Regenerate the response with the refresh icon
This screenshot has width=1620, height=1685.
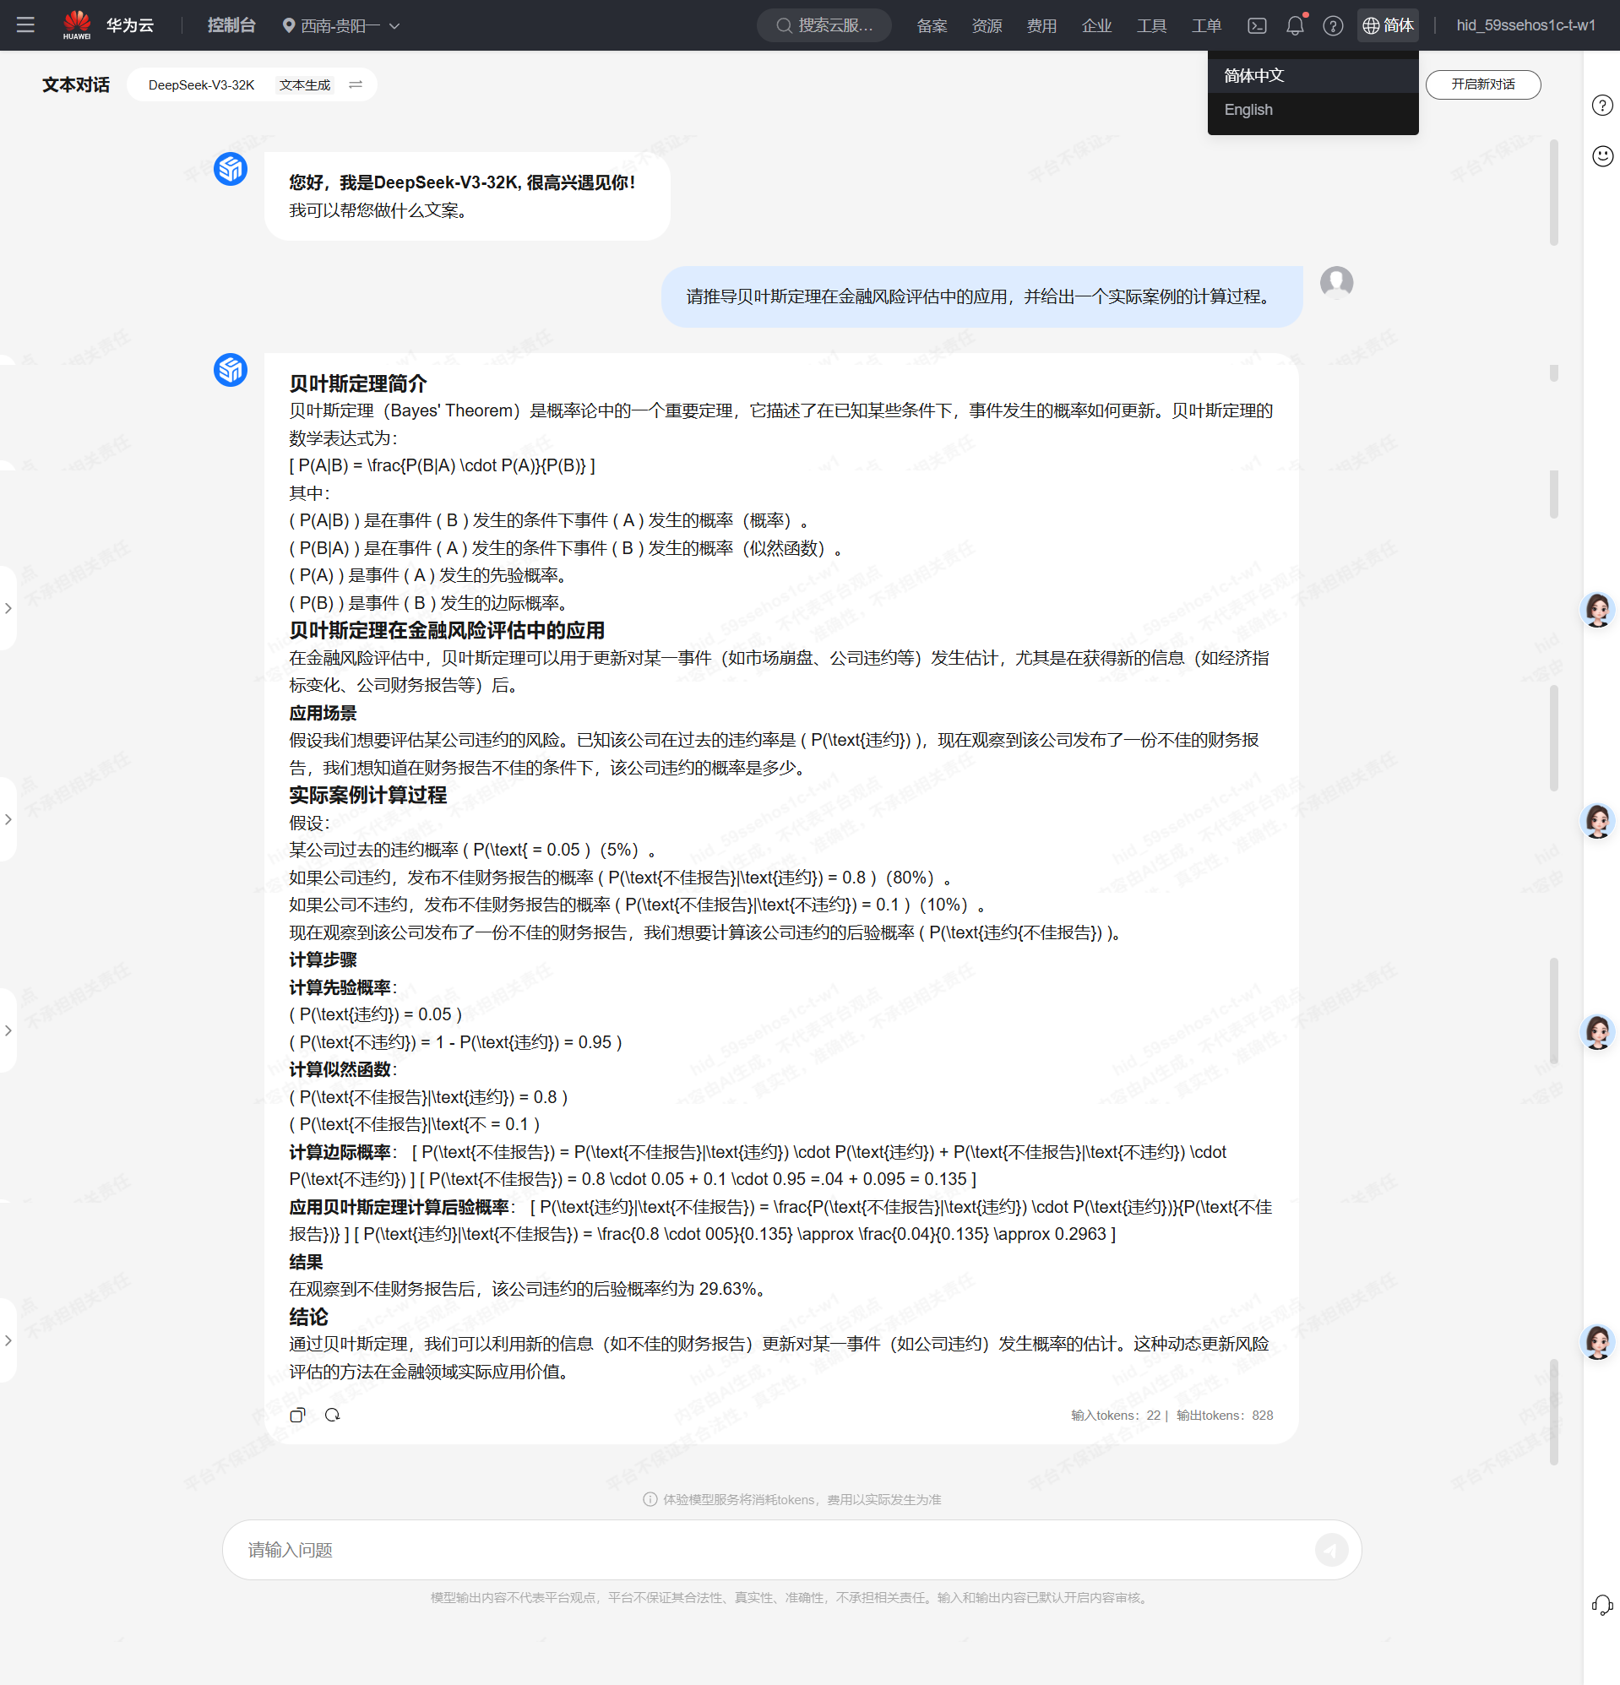332,1415
